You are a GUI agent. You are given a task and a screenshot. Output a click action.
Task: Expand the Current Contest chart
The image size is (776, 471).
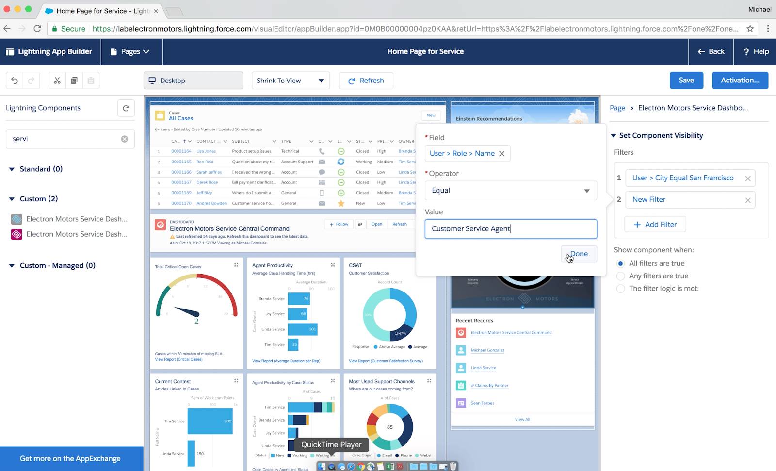click(236, 381)
